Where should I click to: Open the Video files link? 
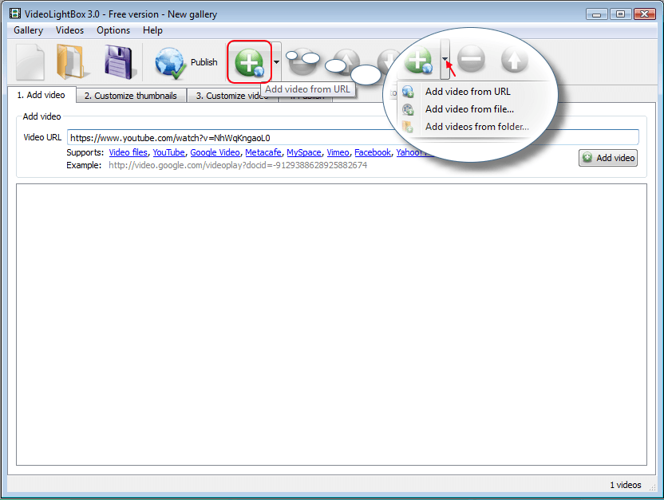pyautogui.click(x=128, y=152)
